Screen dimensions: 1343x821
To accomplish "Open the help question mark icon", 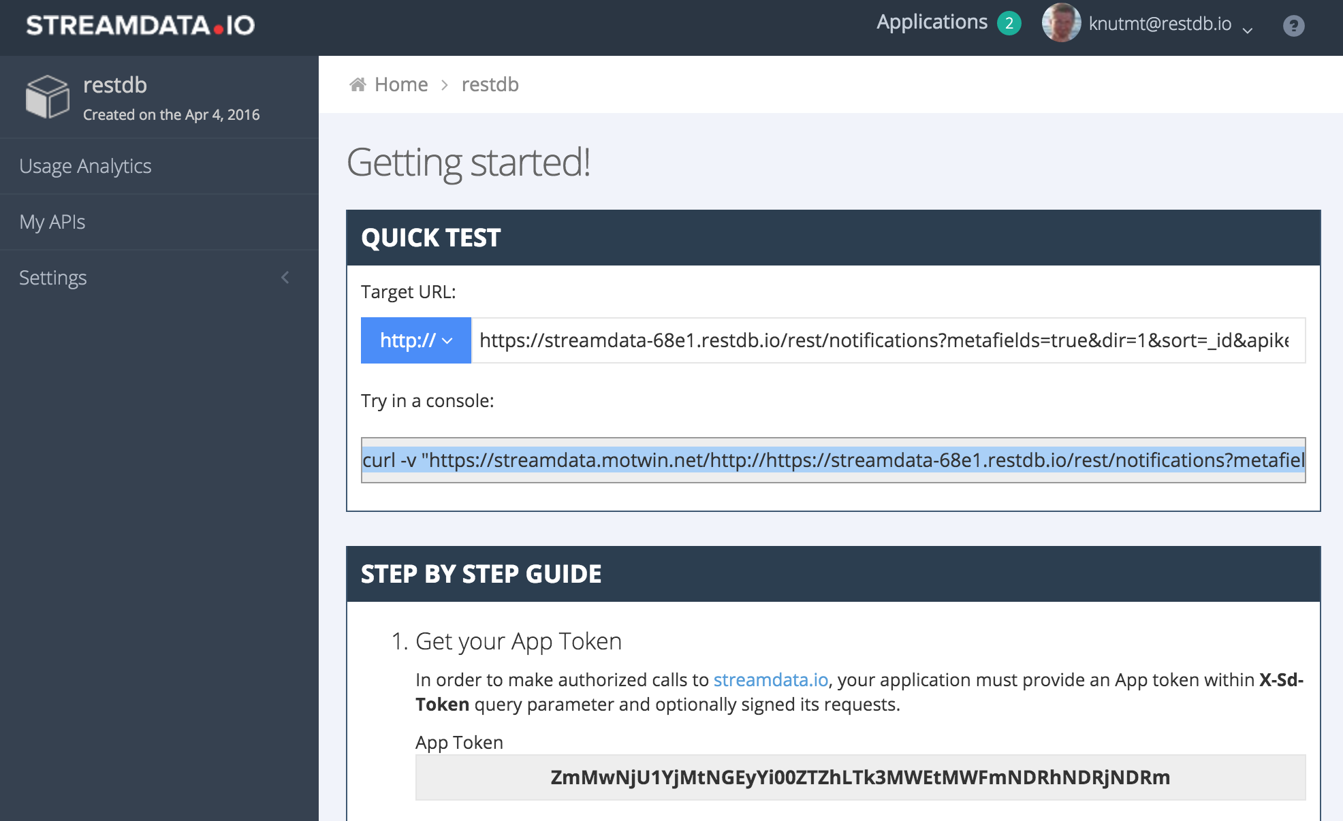I will pos(1293,26).
